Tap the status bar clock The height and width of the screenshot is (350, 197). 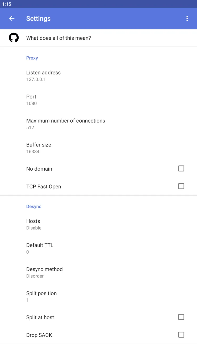pos(7,4)
